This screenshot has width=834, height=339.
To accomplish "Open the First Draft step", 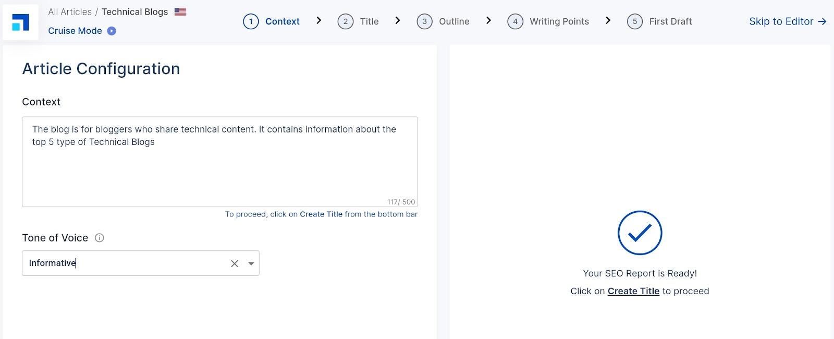I will click(670, 21).
